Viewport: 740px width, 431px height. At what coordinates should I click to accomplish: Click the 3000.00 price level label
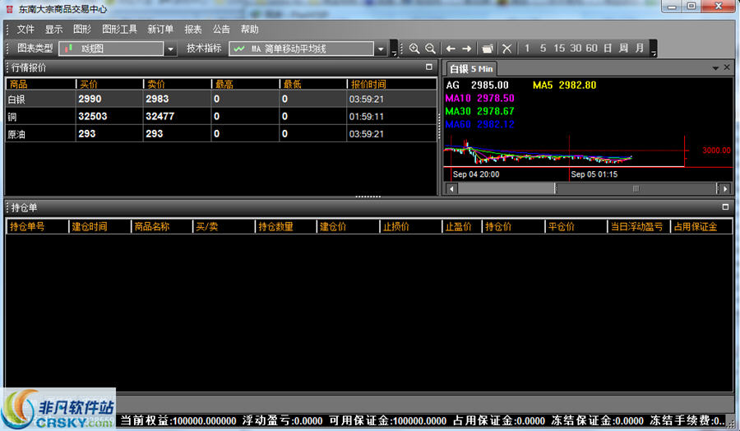[x=716, y=151]
